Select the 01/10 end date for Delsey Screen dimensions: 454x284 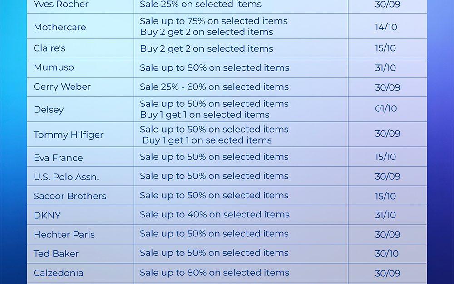[x=386, y=109]
